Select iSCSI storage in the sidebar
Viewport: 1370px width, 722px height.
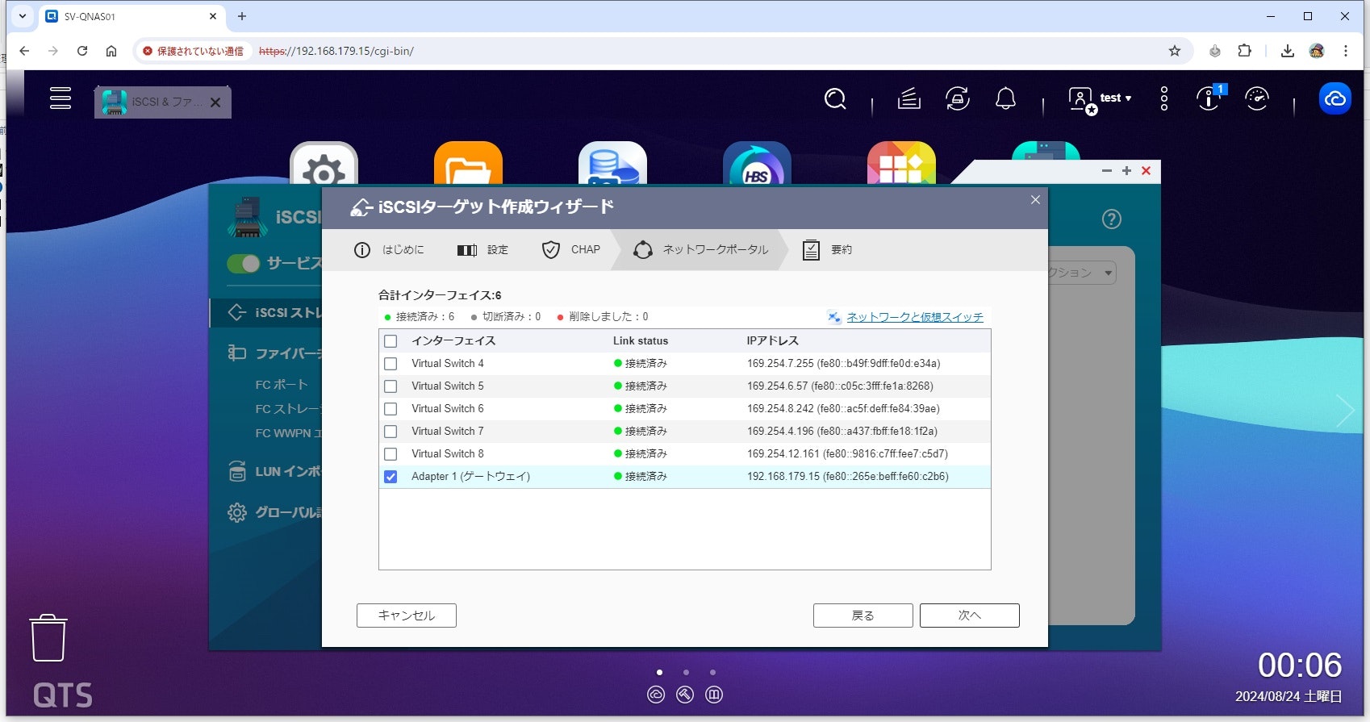click(266, 312)
